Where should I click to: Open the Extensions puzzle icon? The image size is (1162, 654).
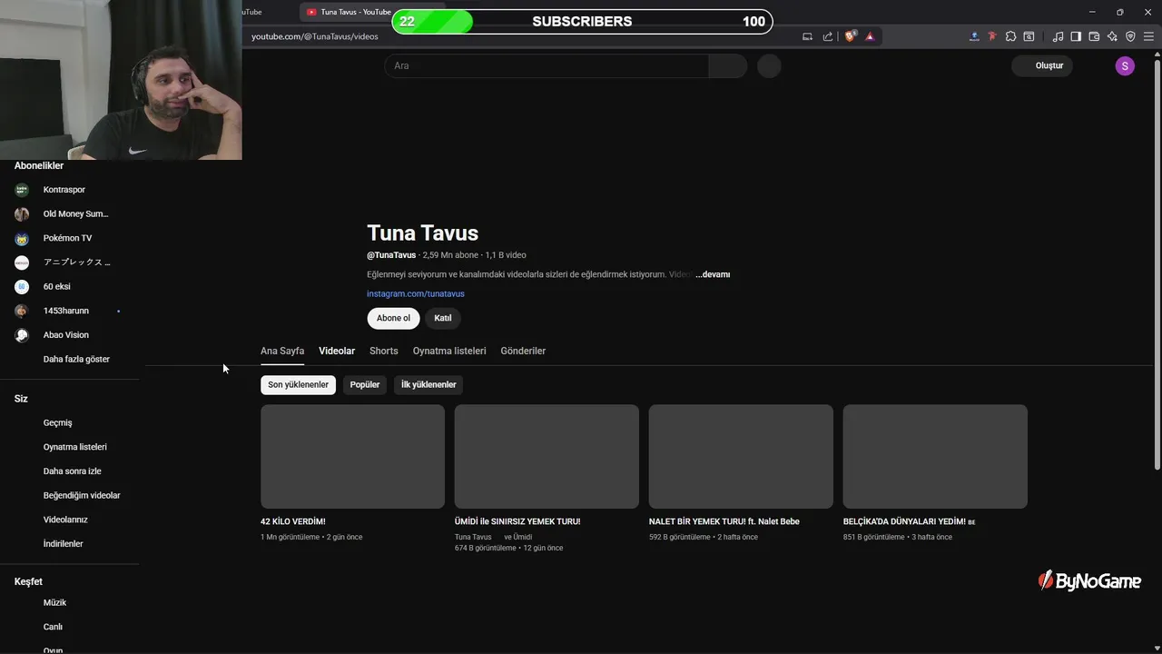tap(1010, 36)
